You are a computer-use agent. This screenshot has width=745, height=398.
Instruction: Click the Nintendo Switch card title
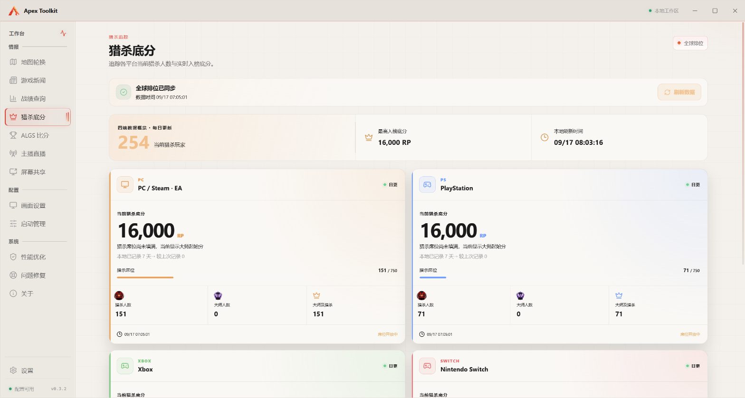tap(464, 370)
